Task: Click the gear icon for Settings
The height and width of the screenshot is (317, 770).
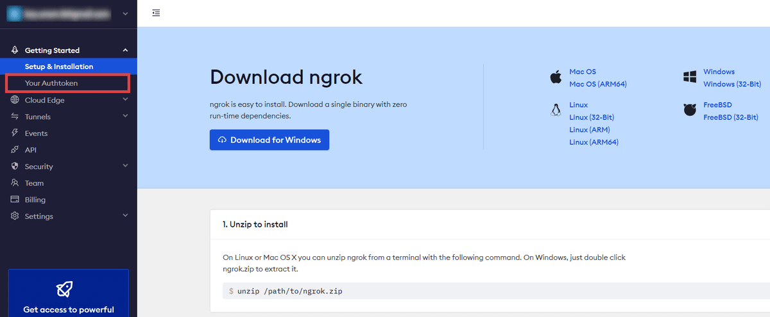Action: [x=15, y=216]
